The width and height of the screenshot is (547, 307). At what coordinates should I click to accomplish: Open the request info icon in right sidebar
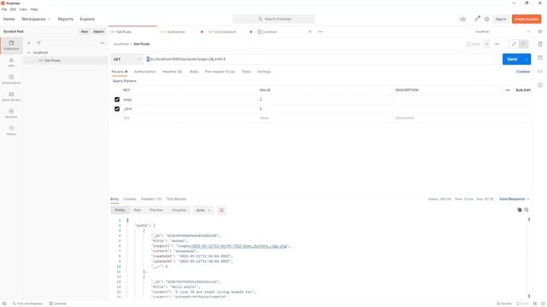point(540,85)
